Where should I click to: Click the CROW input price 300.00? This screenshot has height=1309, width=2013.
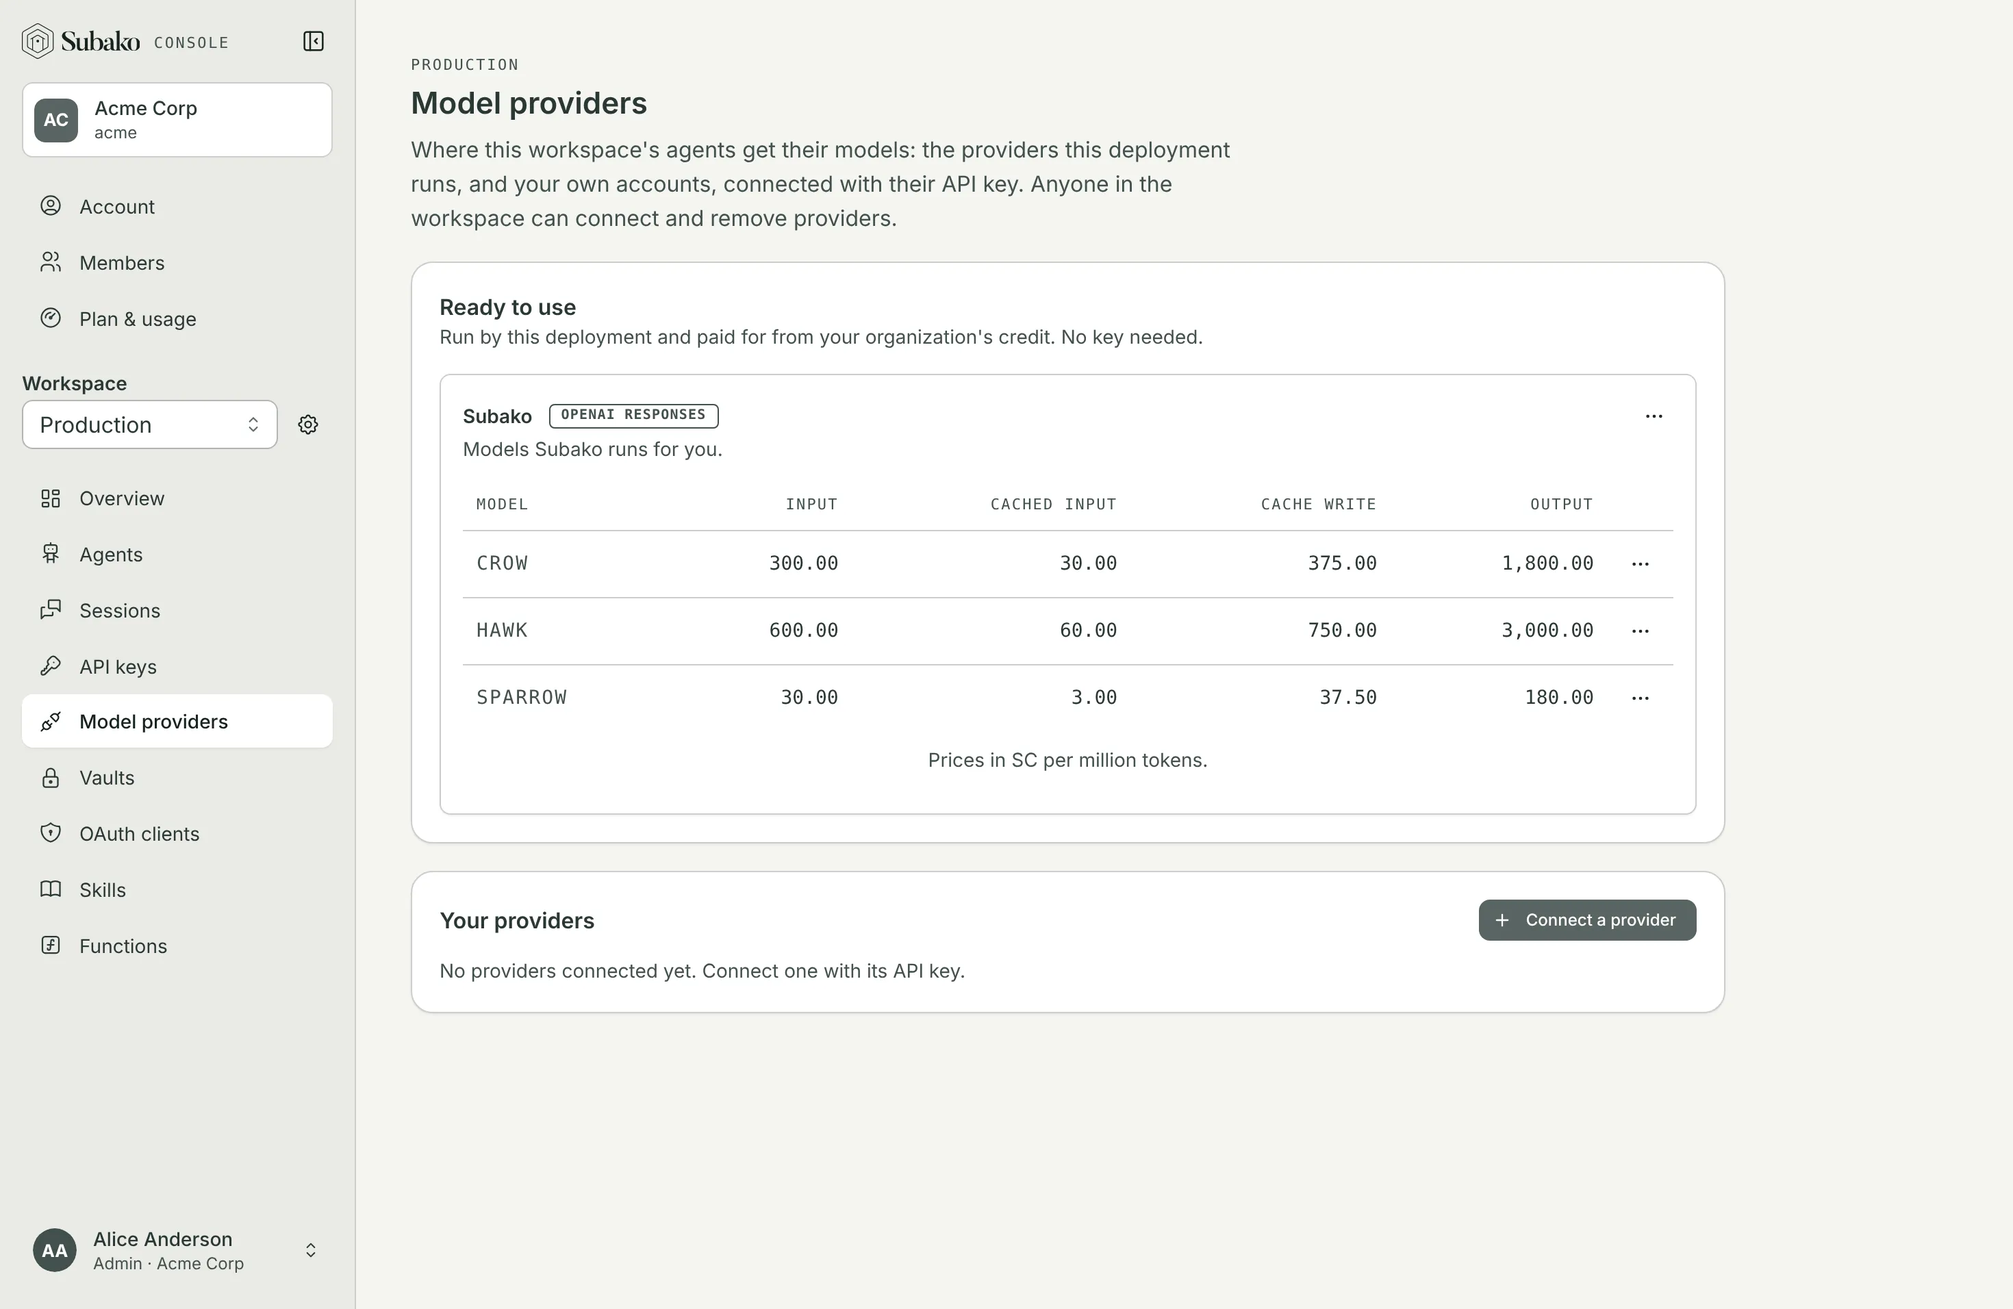click(x=804, y=563)
